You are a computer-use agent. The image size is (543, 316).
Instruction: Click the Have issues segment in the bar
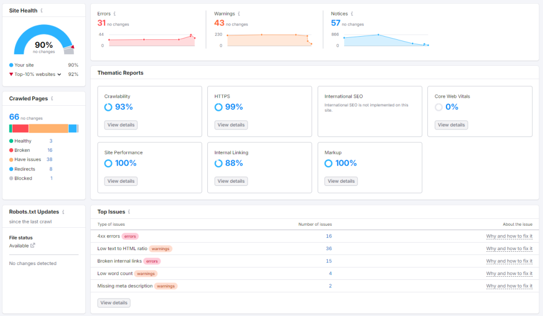[48, 128]
